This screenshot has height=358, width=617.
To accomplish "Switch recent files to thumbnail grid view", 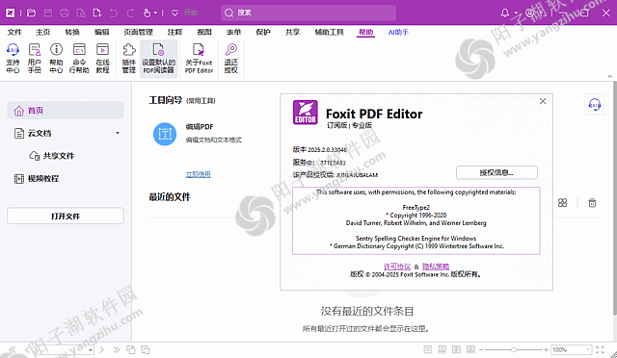I will coord(562,203).
